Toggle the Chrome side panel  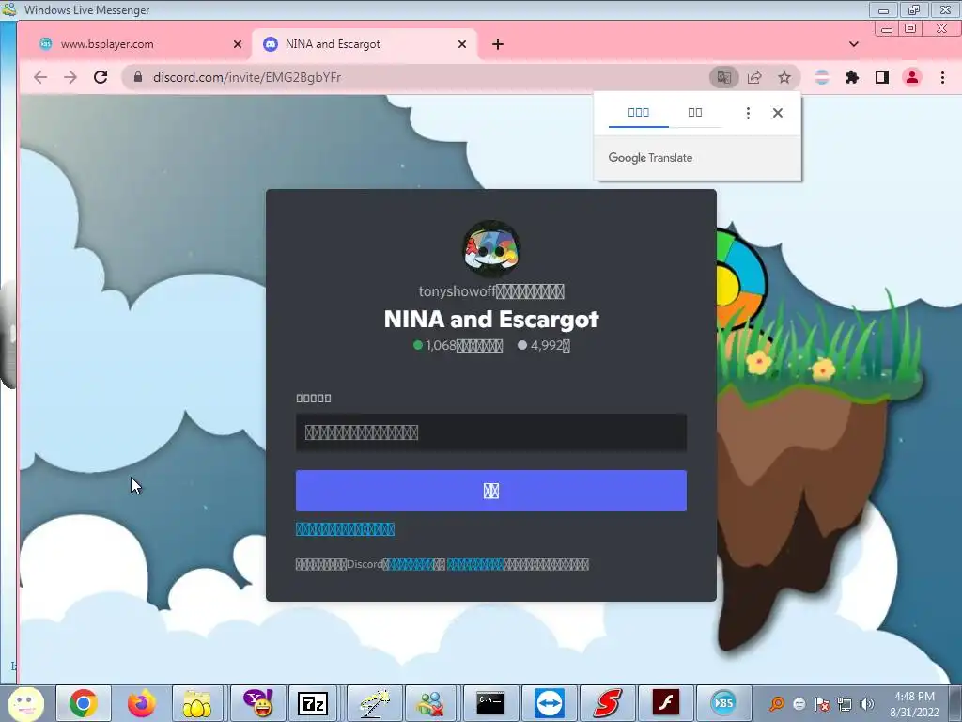point(881,77)
